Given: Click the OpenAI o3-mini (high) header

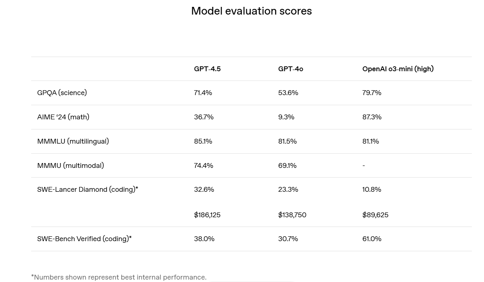Looking at the screenshot, I should coord(398,69).
